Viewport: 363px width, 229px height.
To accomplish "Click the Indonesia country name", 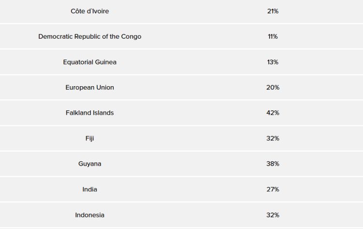I will point(90,215).
